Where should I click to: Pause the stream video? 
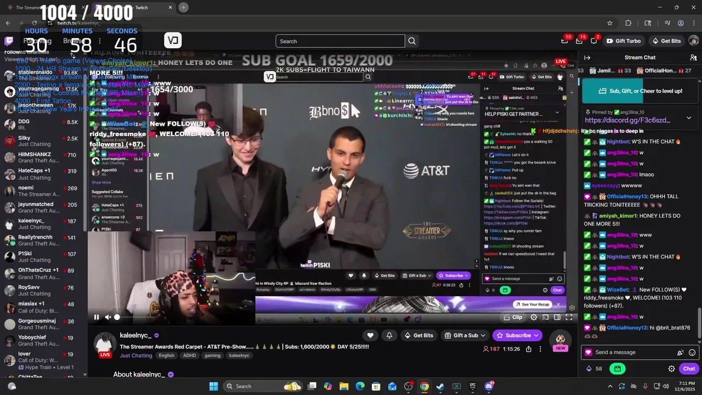[97, 317]
